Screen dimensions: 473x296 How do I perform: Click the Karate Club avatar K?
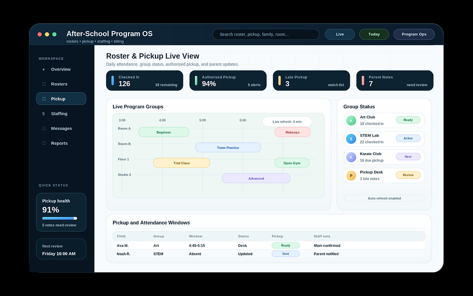[351, 157]
